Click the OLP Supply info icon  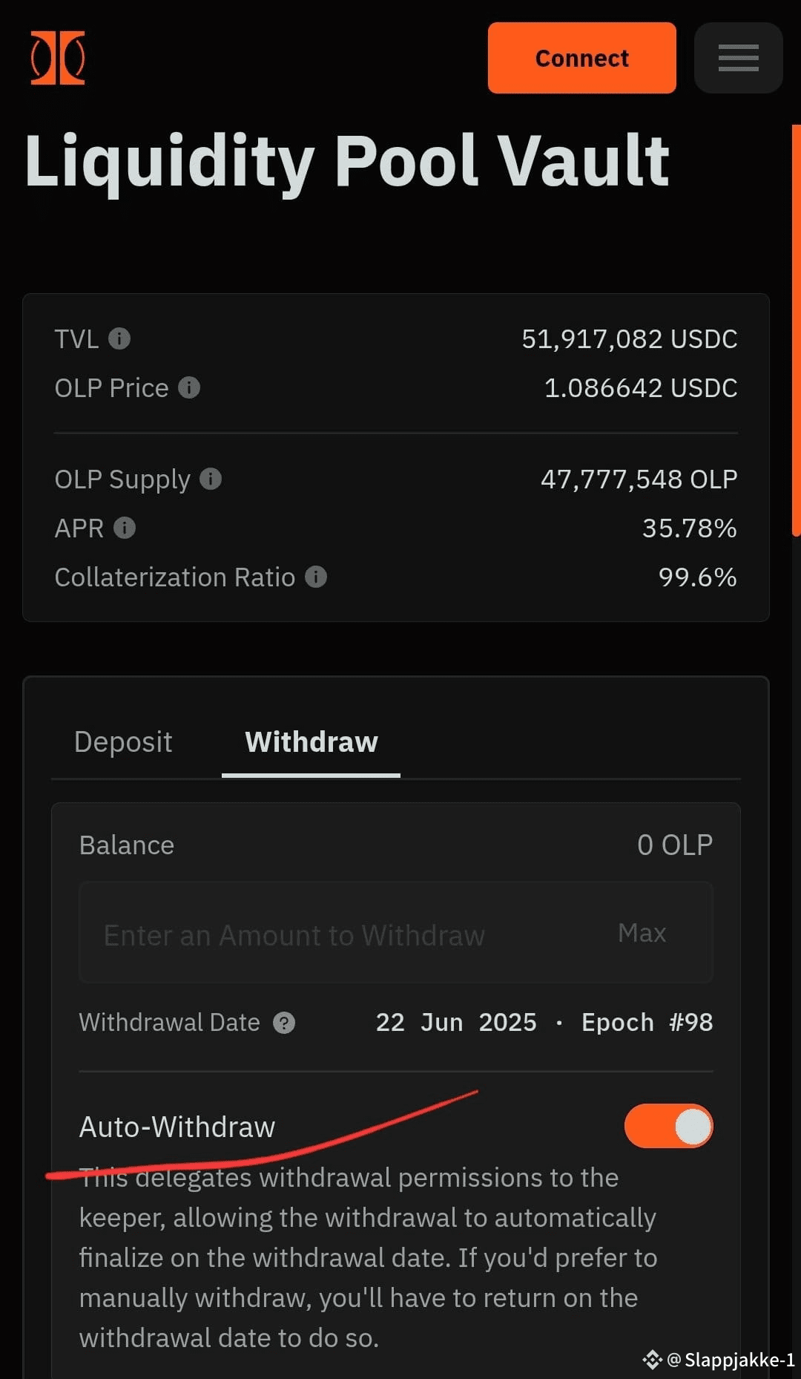tap(211, 479)
